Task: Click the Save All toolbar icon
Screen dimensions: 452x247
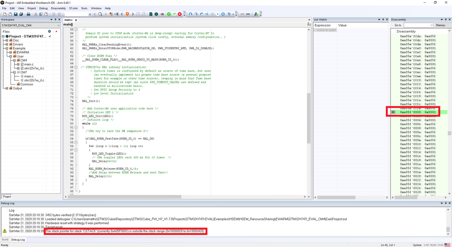Action: (x=21, y=14)
